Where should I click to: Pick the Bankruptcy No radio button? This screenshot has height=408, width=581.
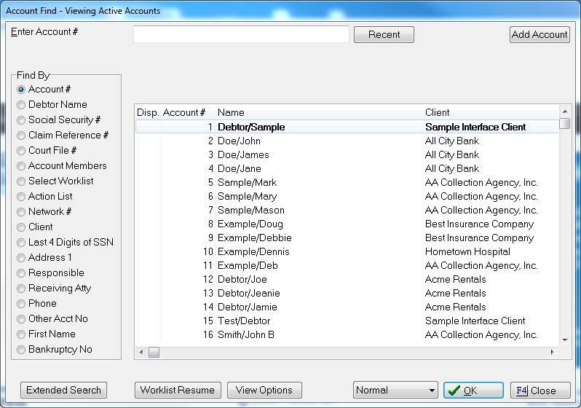coord(21,350)
